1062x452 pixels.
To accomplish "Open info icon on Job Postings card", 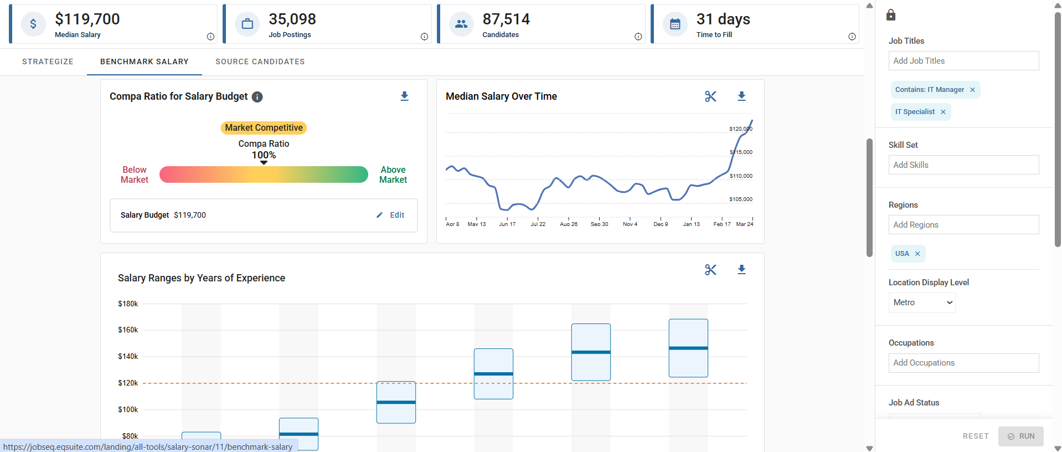I will [424, 37].
